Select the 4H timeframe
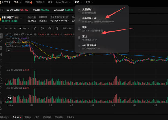Viewport: 168px width, 120px height. pyautogui.click(x=15, y=28)
